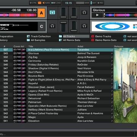Select the track 'Don't Panic'
The height and width of the screenshot is (137, 137).
click(x=35, y=72)
